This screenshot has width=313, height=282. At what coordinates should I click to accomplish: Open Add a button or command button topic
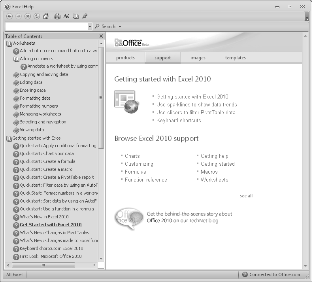(x=58, y=51)
